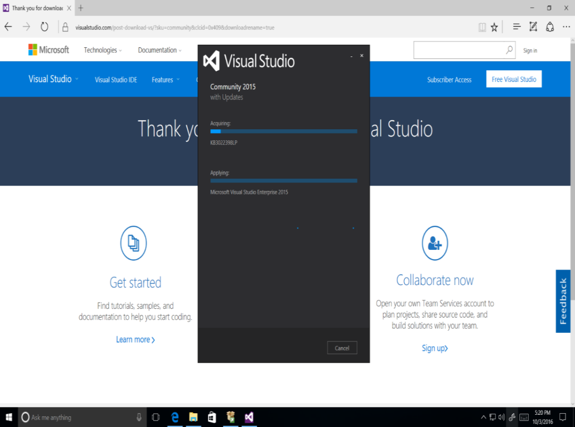This screenshot has height=427, width=575.
Task: Open Task View on the taskbar
Action: tap(156, 417)
